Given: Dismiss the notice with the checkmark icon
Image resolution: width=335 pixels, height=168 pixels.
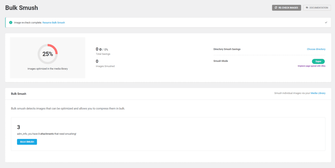Looking at the screenshot, I should (x=326, y=23).
